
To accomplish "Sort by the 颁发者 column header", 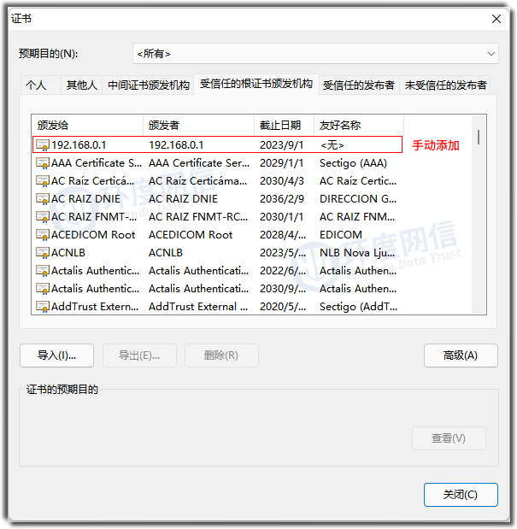I will click(198, 126).
